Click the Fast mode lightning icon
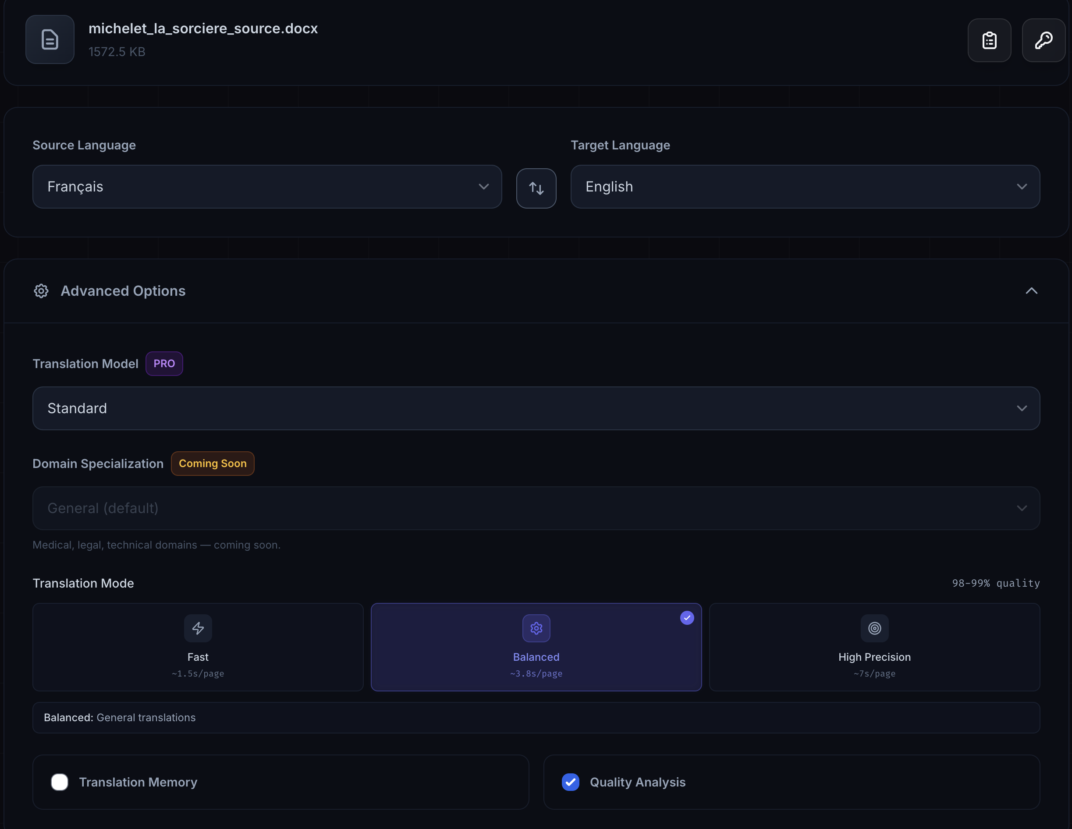 (x=198, y=628)
